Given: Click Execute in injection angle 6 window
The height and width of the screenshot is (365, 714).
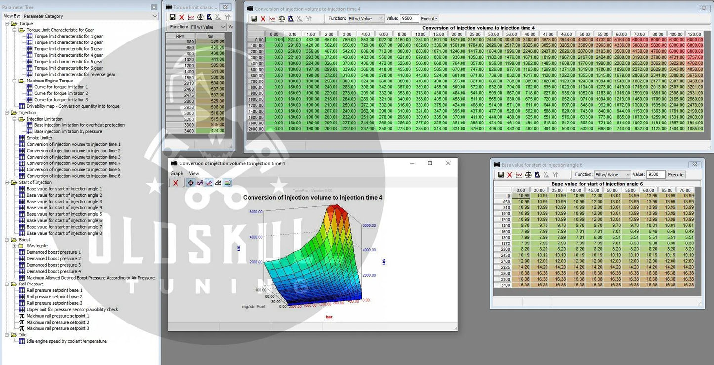Looking at the screenshot, I should click(675, 175).
